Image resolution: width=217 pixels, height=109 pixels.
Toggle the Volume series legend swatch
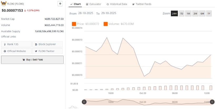[x=105, y=24]
